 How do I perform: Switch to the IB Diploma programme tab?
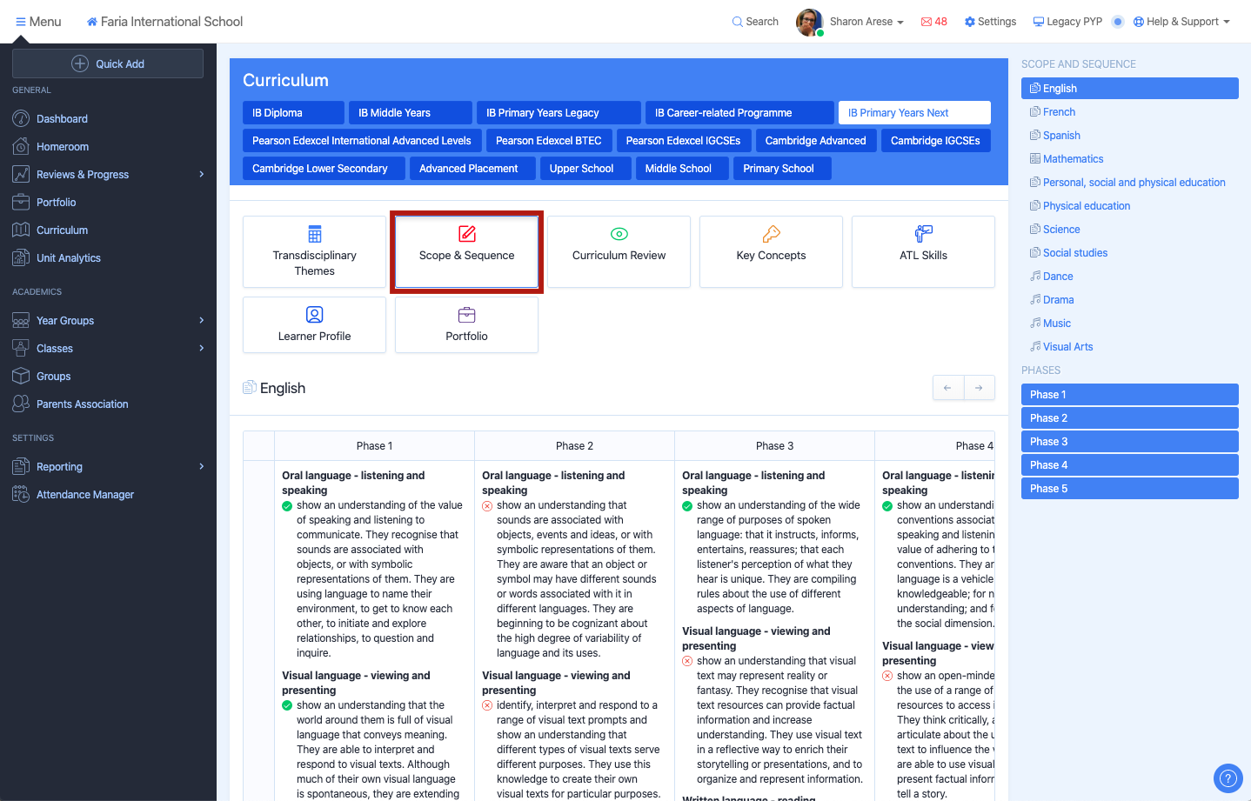pos(293,113)
